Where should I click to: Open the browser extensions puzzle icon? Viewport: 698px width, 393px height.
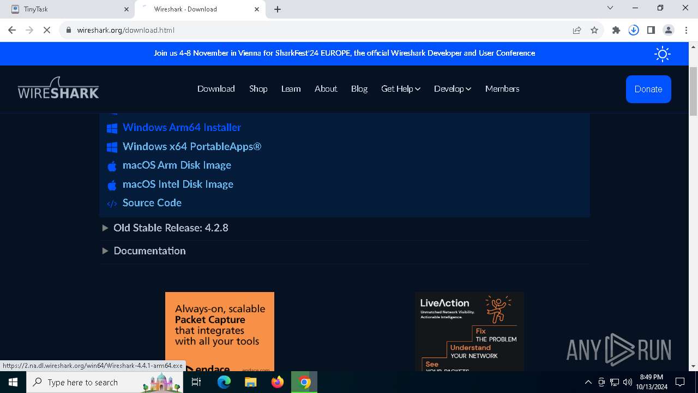616,30
